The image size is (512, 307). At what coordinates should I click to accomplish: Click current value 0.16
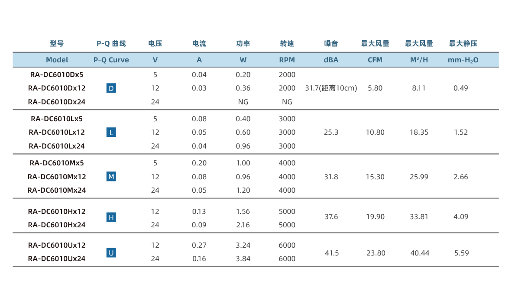click(x=199, y=259)
